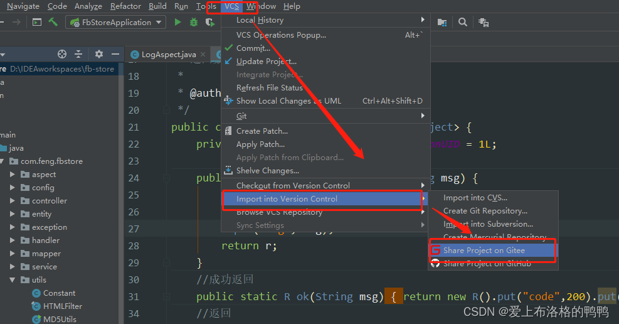
Task: Click the toolbar icon right of search
Action: click(x=483, y=22)
